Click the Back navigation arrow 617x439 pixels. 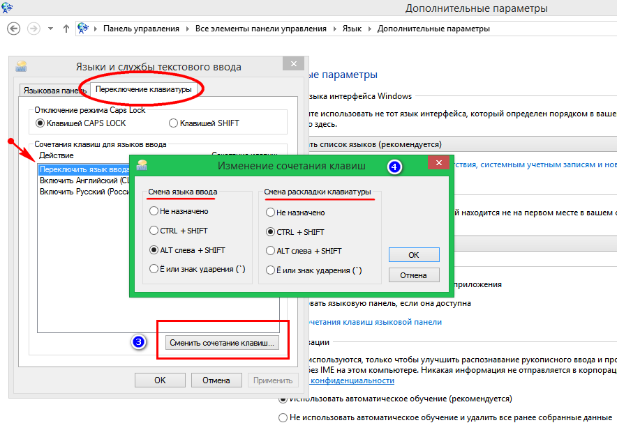13,29
